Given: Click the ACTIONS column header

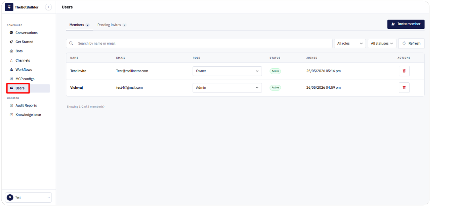Looking at the screenshot, I should [404, 58].
